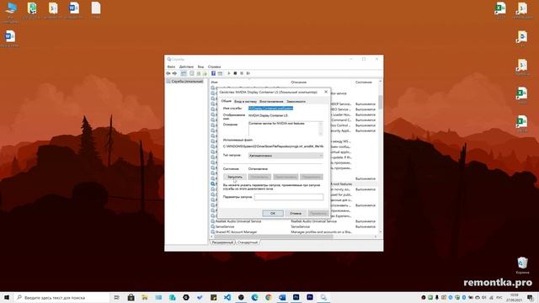Toggle the console tree toolbar icon

[184, 73]
